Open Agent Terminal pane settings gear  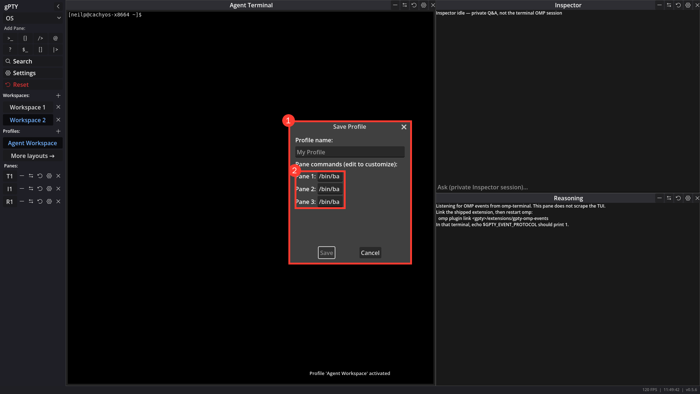tap(424, 5)
